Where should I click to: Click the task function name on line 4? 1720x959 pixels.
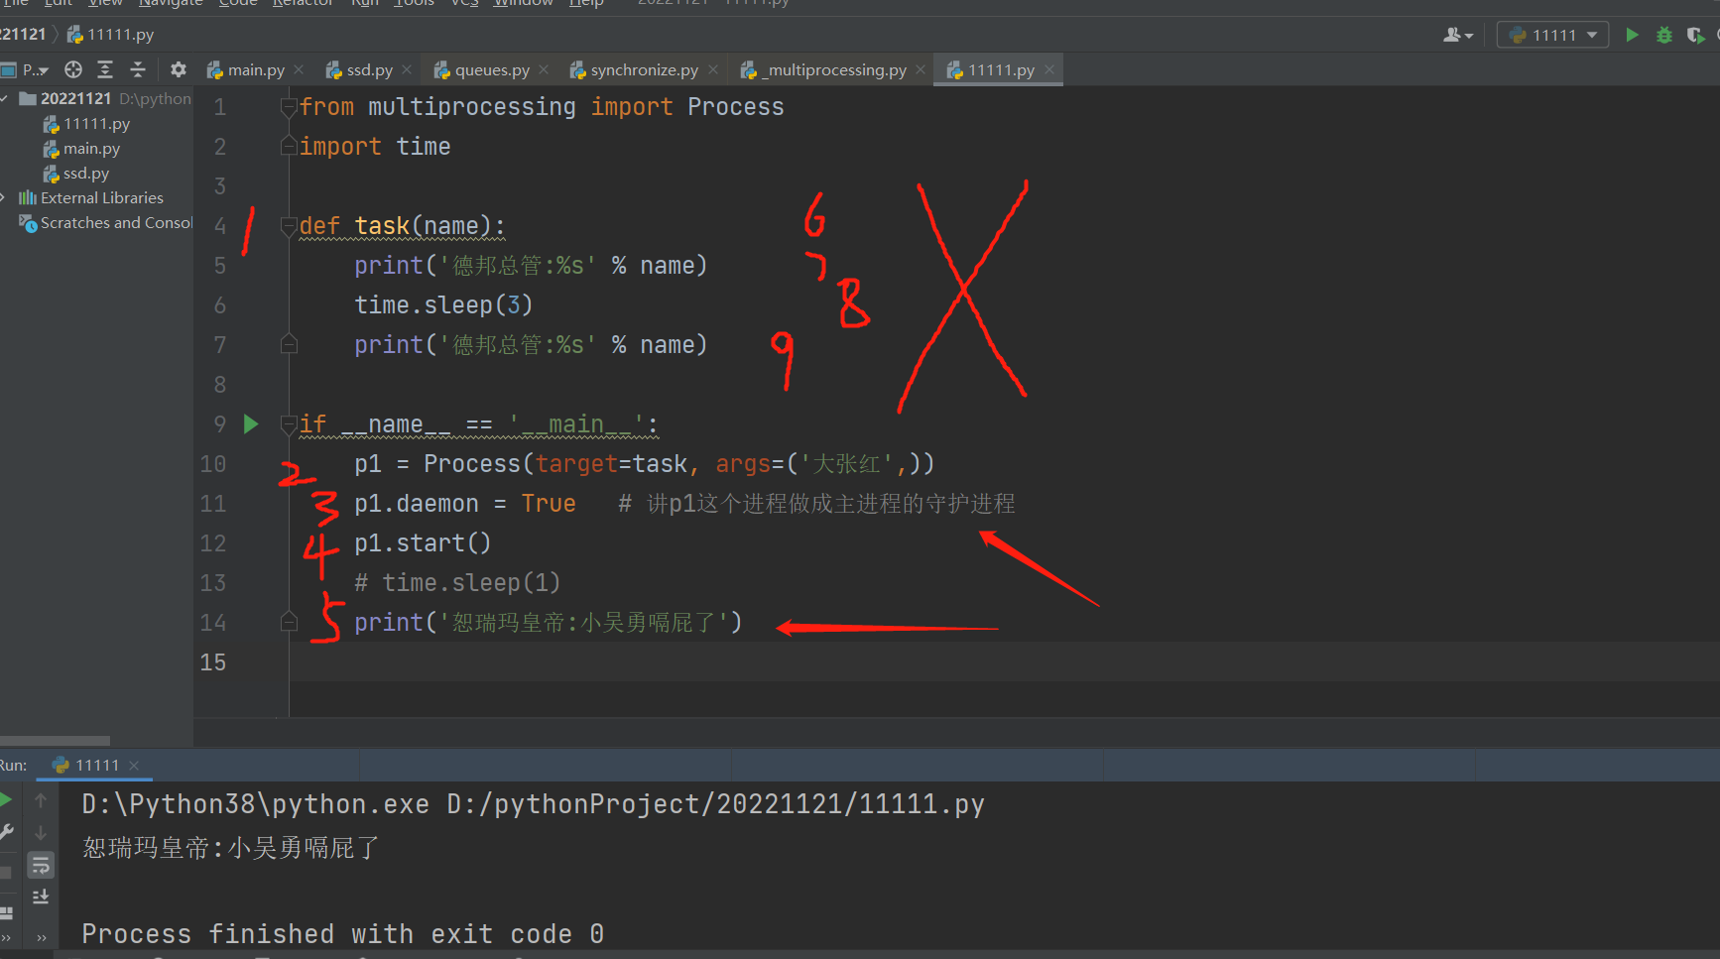tap(382, 226)
